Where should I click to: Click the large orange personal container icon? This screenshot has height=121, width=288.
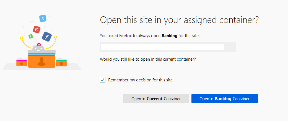(x=41, y=61)
